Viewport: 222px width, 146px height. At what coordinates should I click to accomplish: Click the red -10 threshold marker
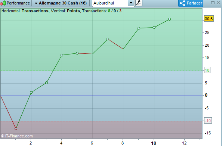[x=208, y=121]
